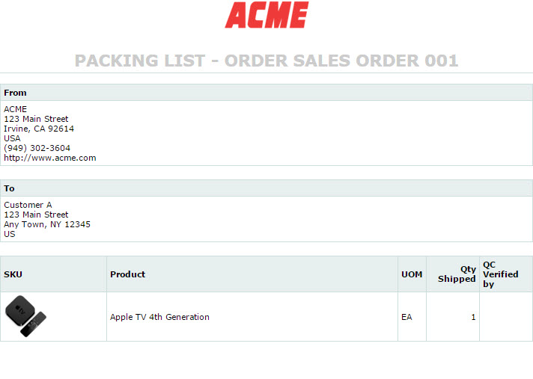Screen dimensions: 533x379
Task: Click the quantity shipped value 1
Action: point(473,317)
